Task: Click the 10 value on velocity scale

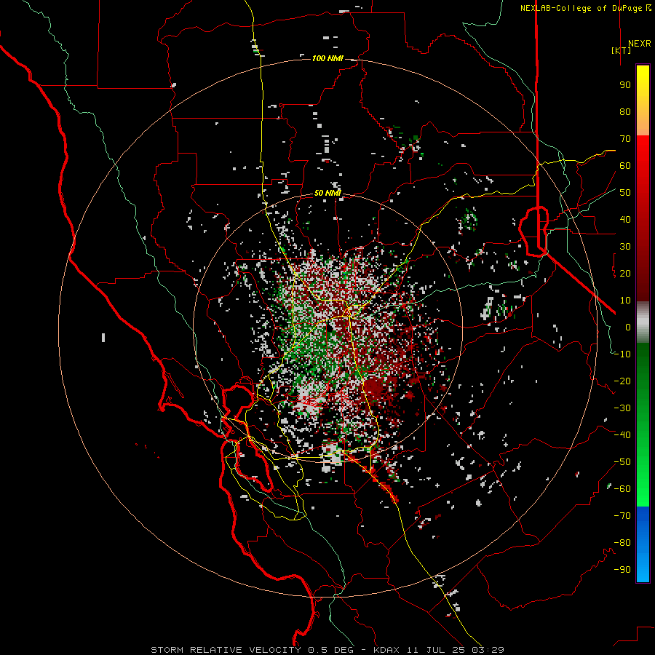Action: pos(625,301)
